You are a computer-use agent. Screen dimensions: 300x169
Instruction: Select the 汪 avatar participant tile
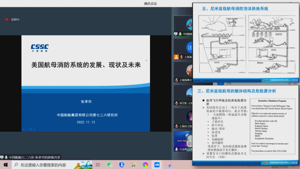(x=183, y=49)
